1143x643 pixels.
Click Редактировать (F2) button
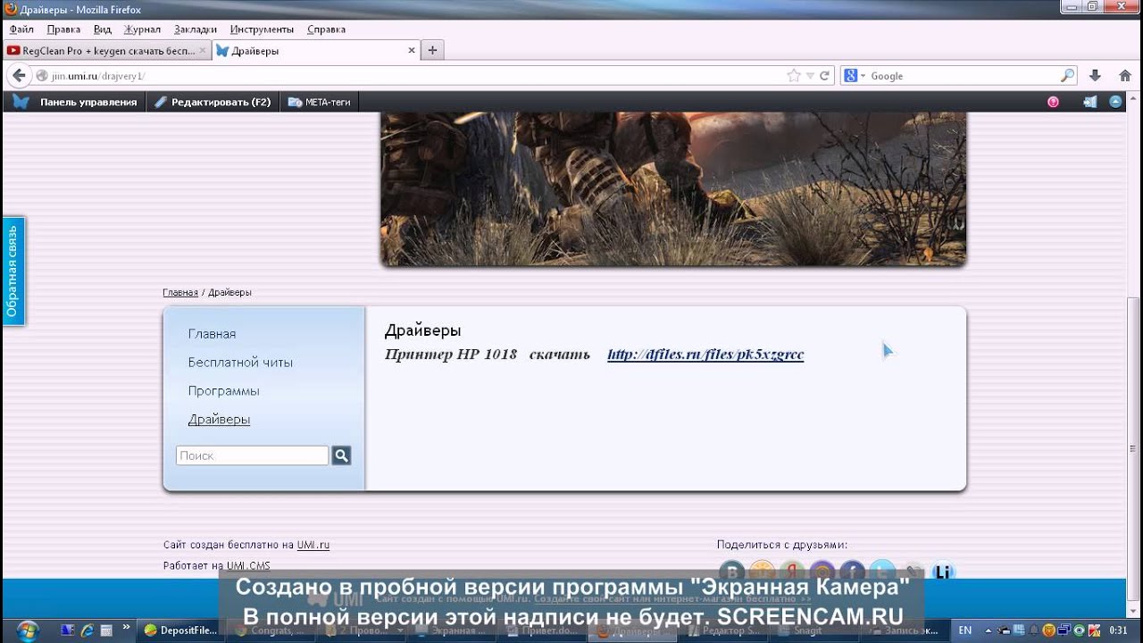213,102
